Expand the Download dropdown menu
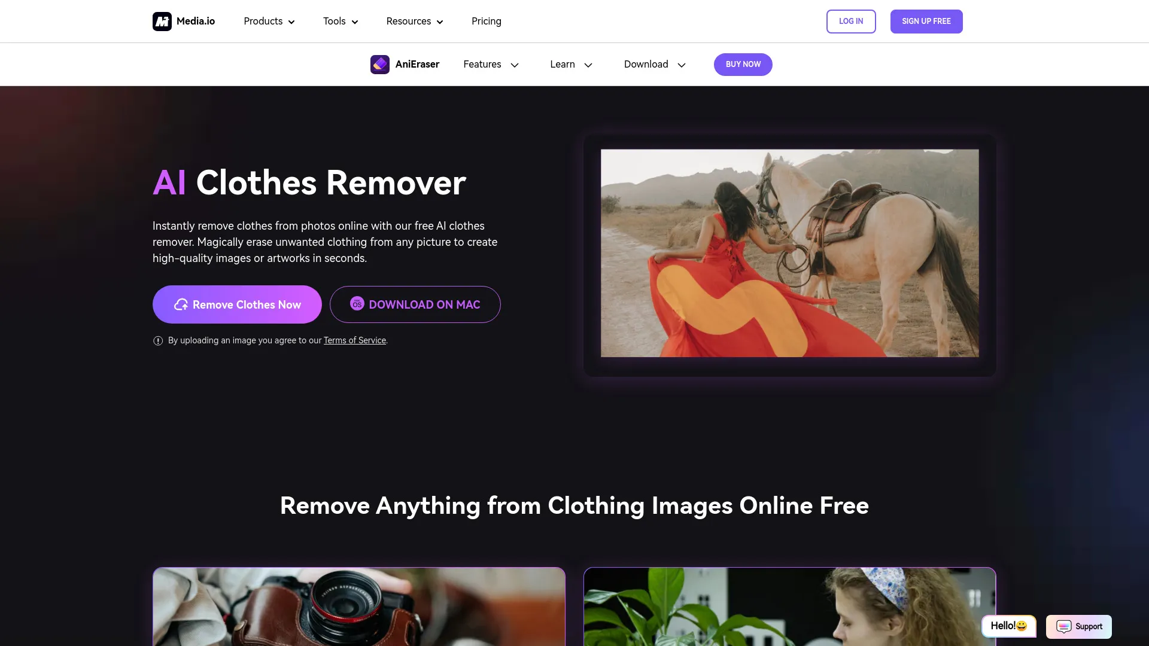This screenshot has height=646, width=1149. point(653,64)
